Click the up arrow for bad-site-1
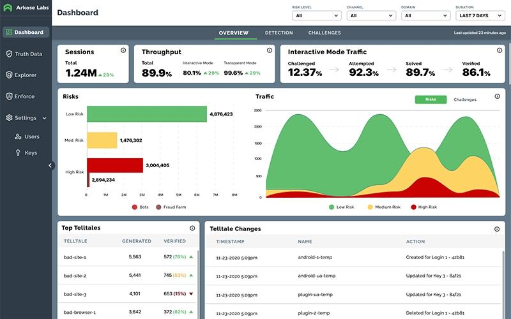Image resolution: width=511 pixels, height=319 pixels. click(191, 257)
